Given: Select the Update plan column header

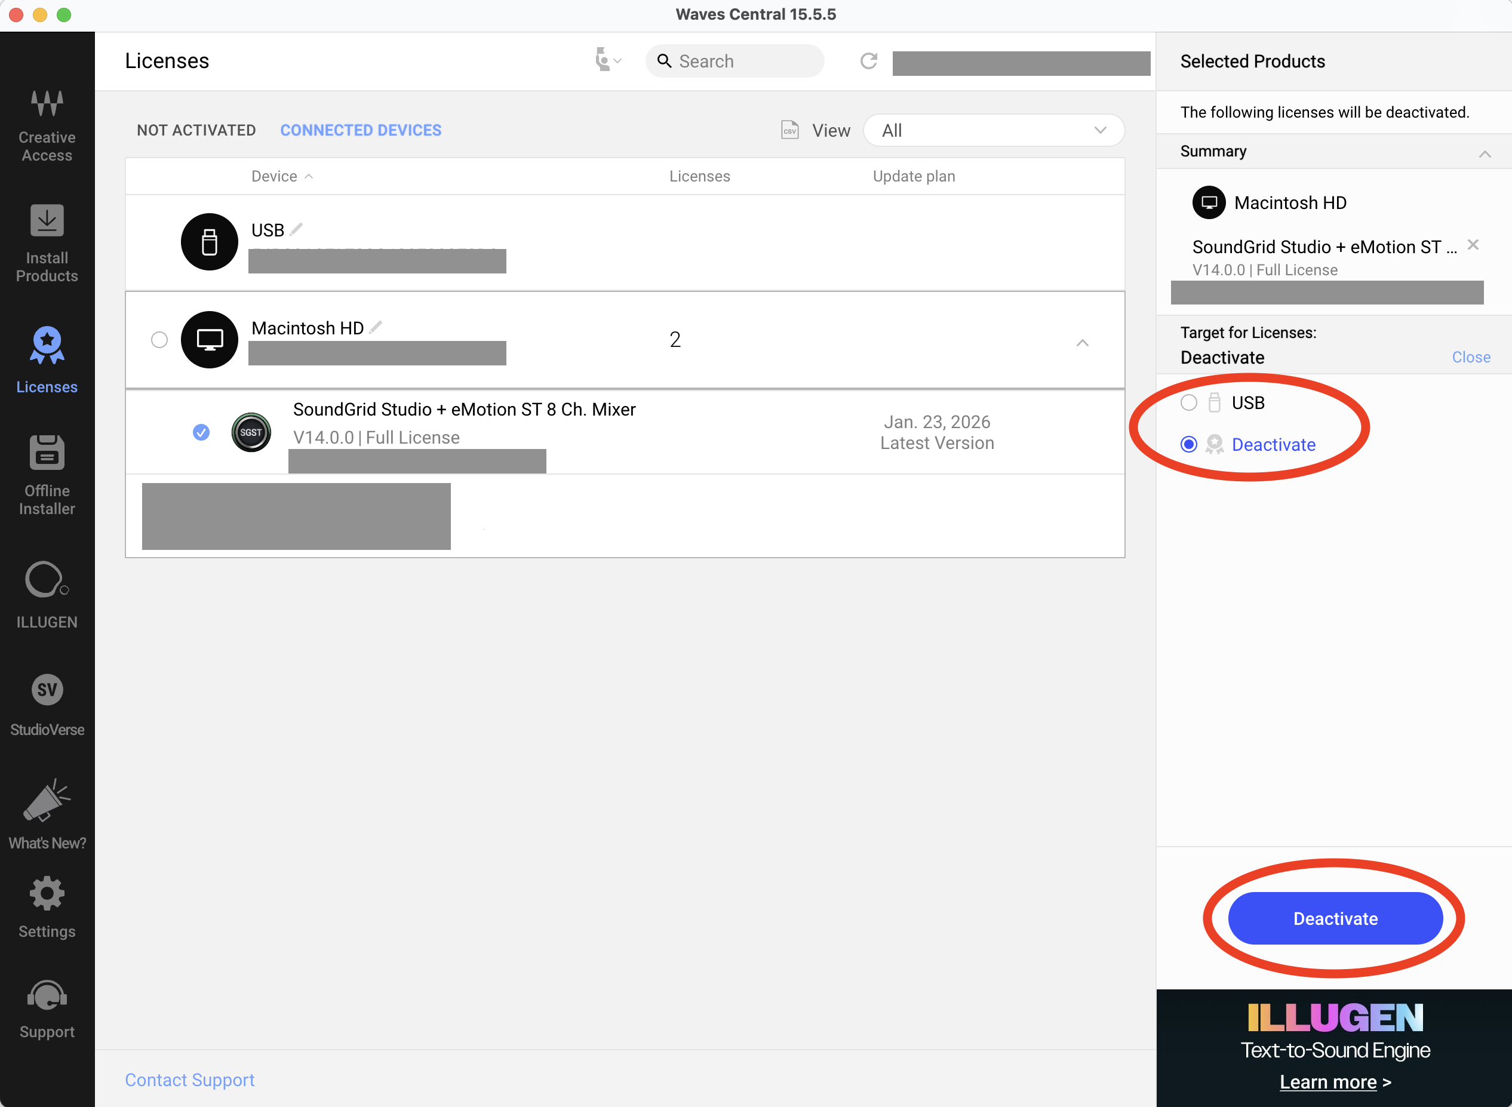Looking at the screenshot, I should [914, 176].
